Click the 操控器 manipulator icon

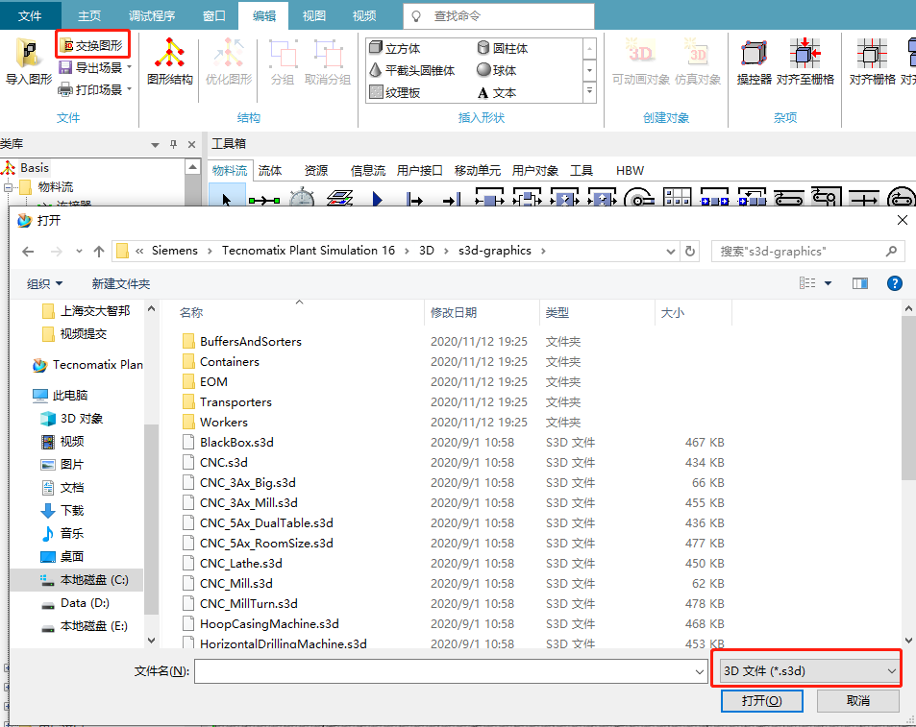tap(755, 61)
